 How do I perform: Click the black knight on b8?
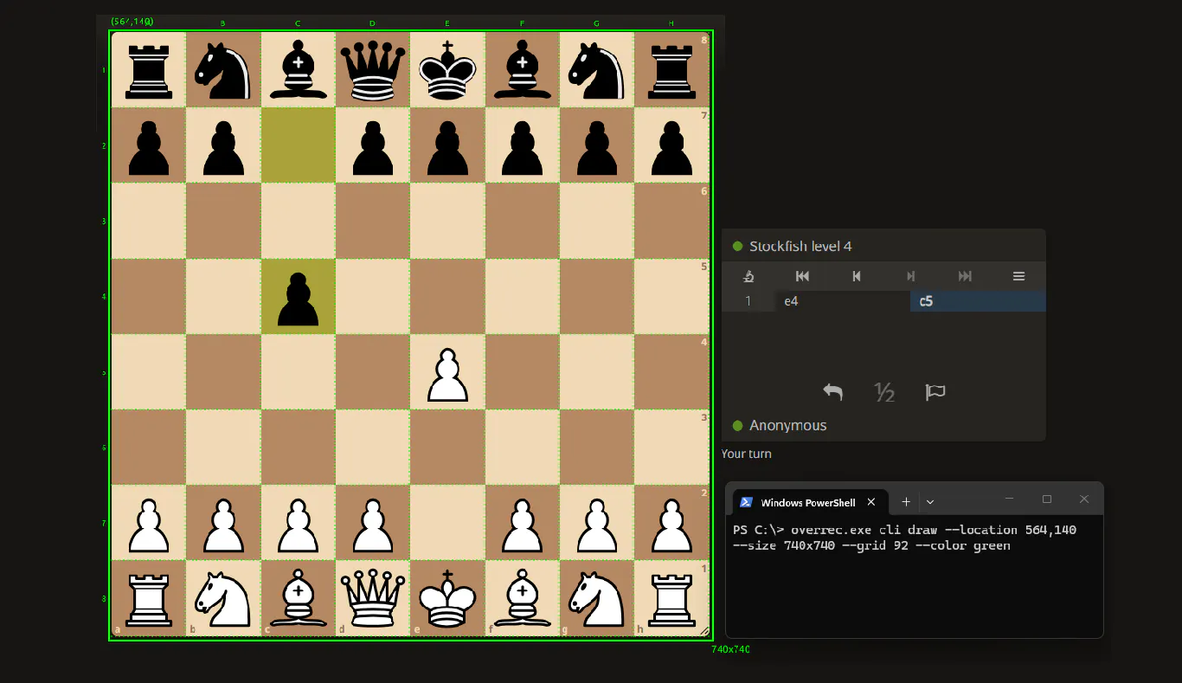[x=223, y=71]
